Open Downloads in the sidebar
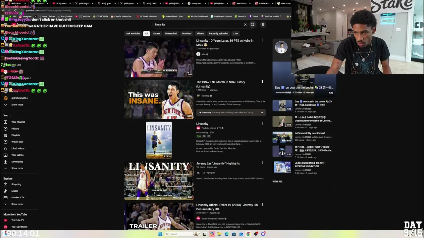424x238 pixels. pos(13,162)
